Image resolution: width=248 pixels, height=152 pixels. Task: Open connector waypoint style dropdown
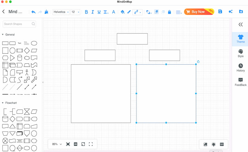(137, 12)
